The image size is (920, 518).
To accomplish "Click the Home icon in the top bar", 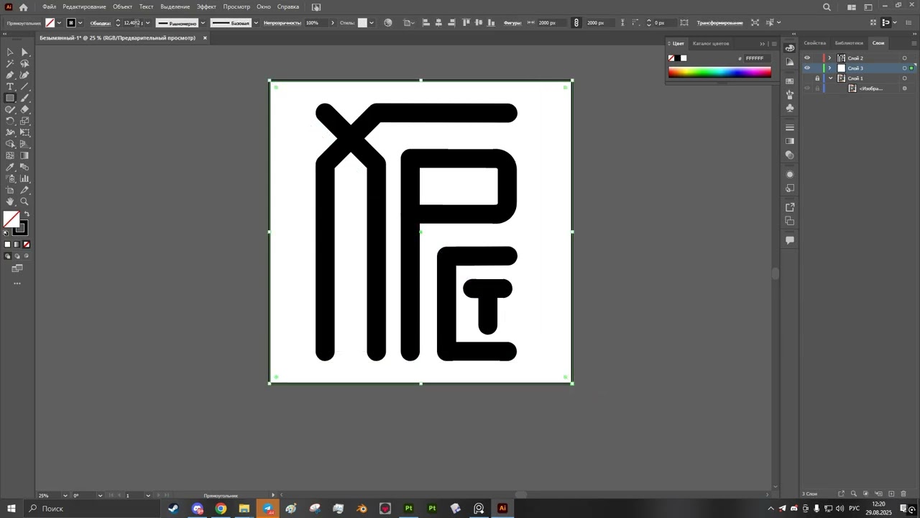I will (23, 7).
